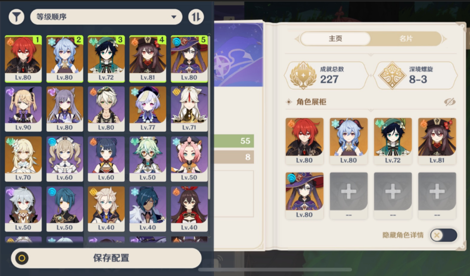Open the 等级顺序 sort dropdown
This screenshot has height=276, width=470.
(106, 17)
